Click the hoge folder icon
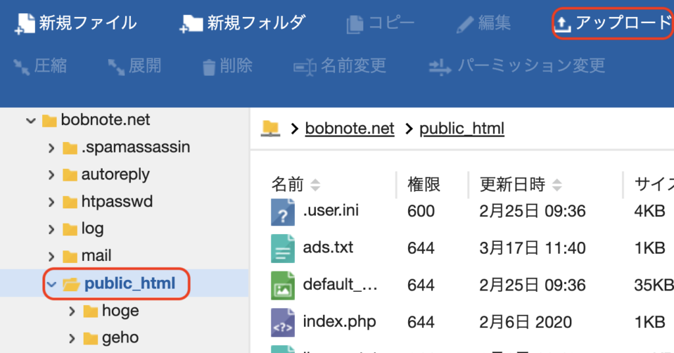Image resolution: width=674 pixels, height=353 pixels. 90,311
